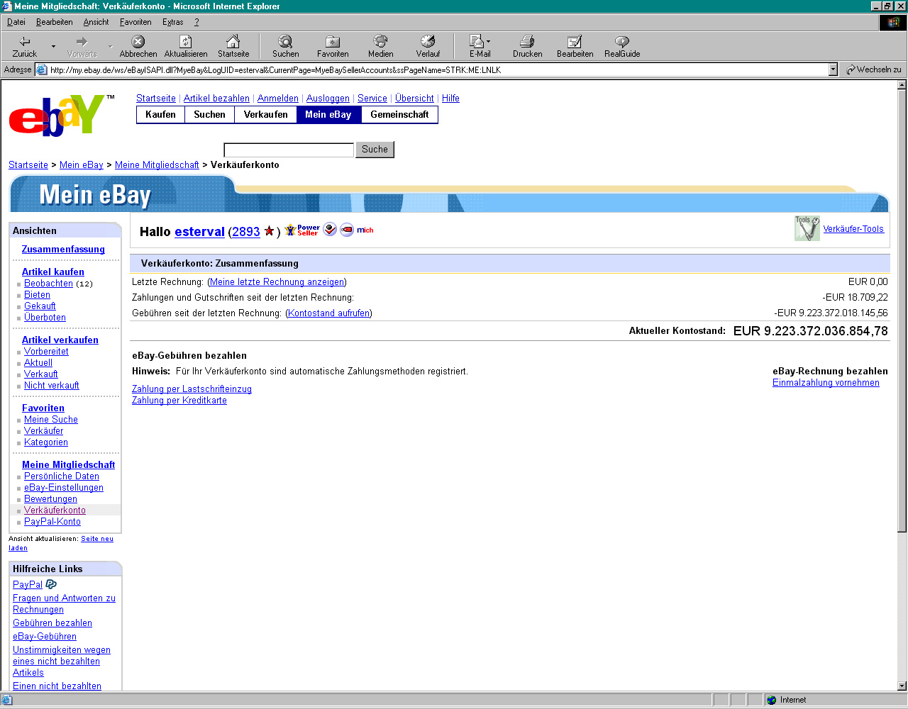Open Zusammenfassung sidebar link
This screenshot has height=709, width=908.
click(x=63, y=250)
